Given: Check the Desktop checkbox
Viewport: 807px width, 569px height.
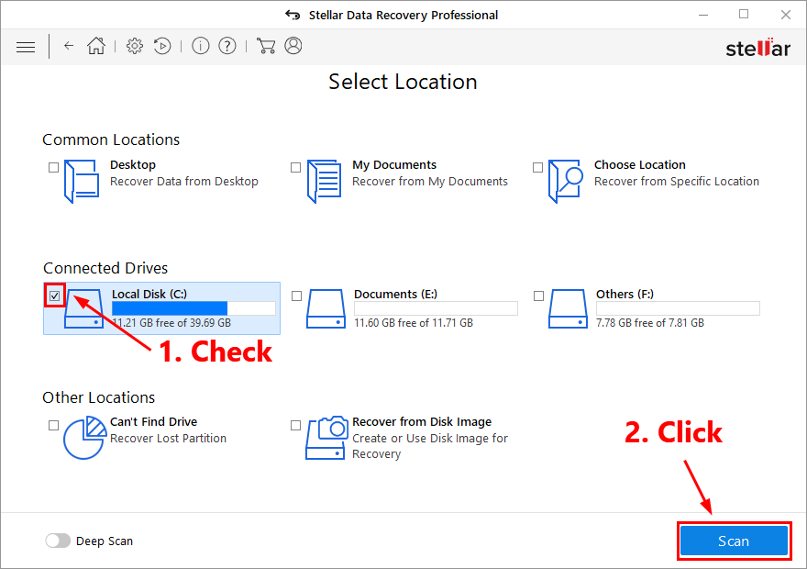Looking at the screenshot, I should click(53, 167).
